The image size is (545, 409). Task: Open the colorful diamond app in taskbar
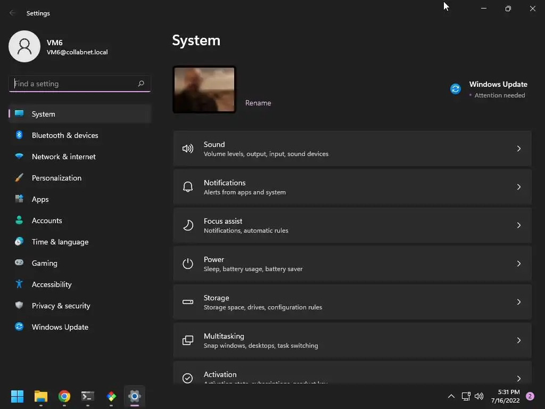111,396
